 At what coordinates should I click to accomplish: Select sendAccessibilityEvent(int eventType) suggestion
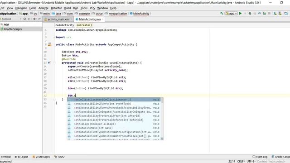[x=114, y=104]
